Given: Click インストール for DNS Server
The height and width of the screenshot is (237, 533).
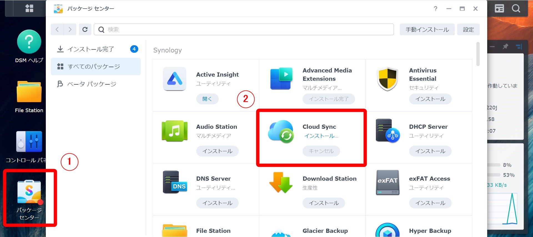Looking at the screenshot, I should [x=217, y=203].
